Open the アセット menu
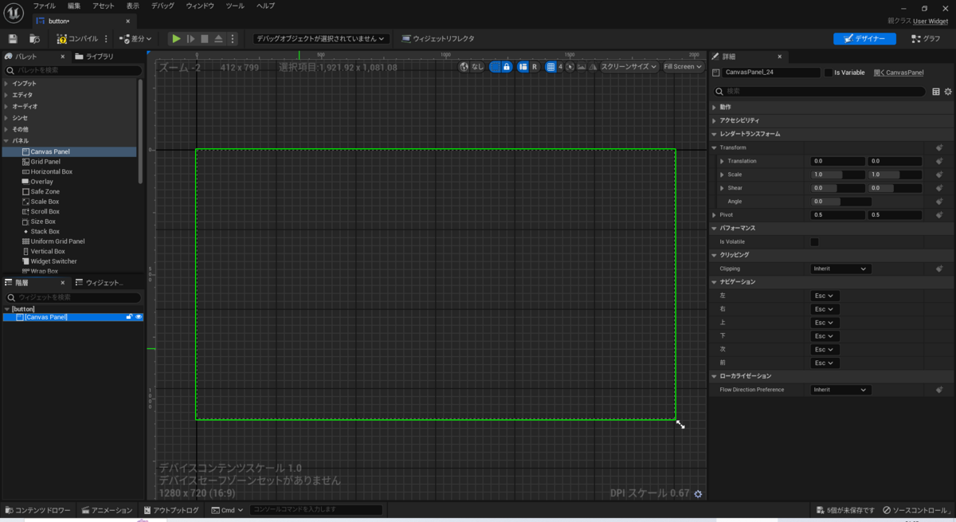Viewport: 956px width, 522px height. click(104, 6)
